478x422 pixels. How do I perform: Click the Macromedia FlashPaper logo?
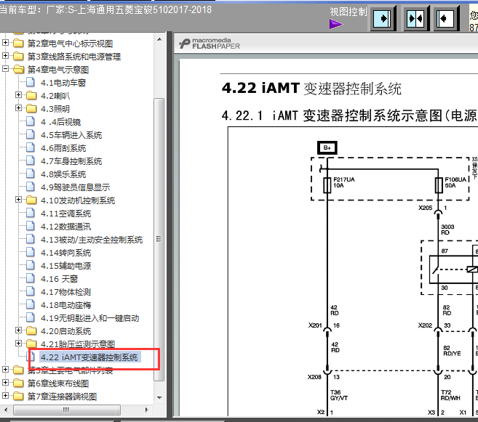click(210, 44)
